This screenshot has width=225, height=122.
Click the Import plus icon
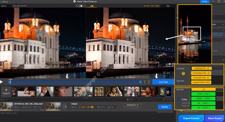click(x=6, y=90)
